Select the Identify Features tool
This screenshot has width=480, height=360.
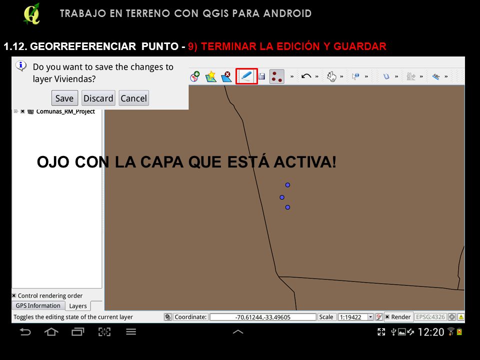tap(355, 76)
